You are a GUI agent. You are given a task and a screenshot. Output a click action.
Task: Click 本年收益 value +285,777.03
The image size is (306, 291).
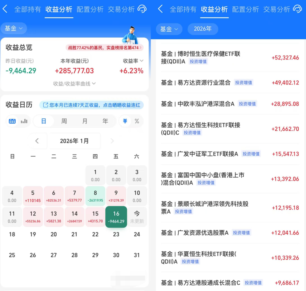click(74, 71)
